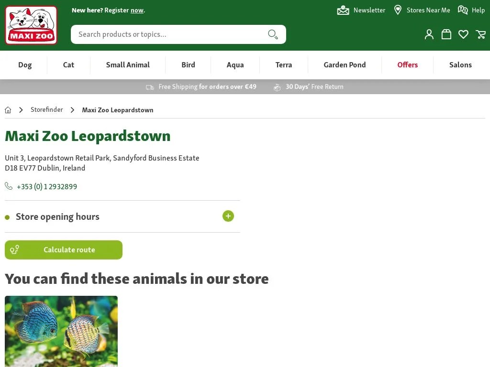Expand the Store opening hours section
Screen dimensions: 490x367
(x=228, y=216)
